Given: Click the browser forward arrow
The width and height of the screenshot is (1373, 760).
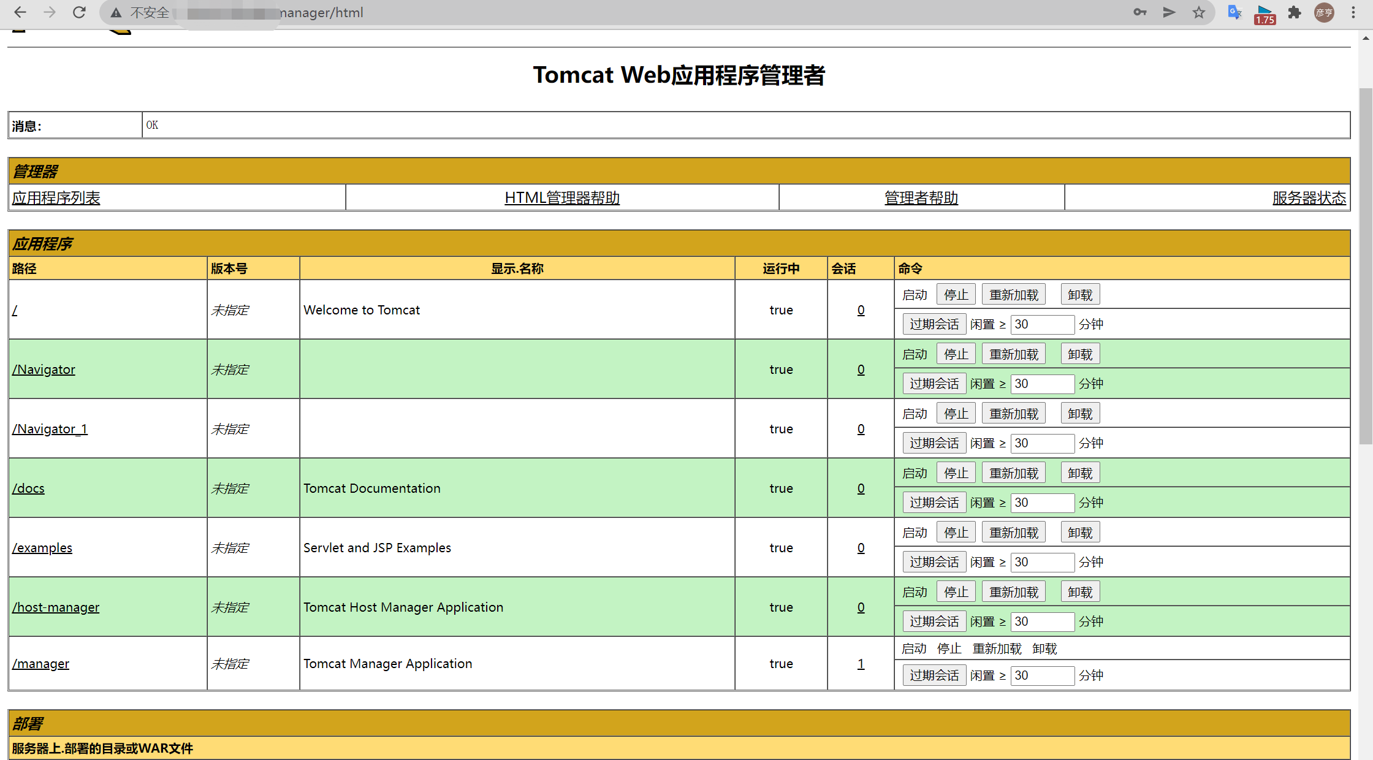Looking at the screenshot, I should (x=50, y=12).
